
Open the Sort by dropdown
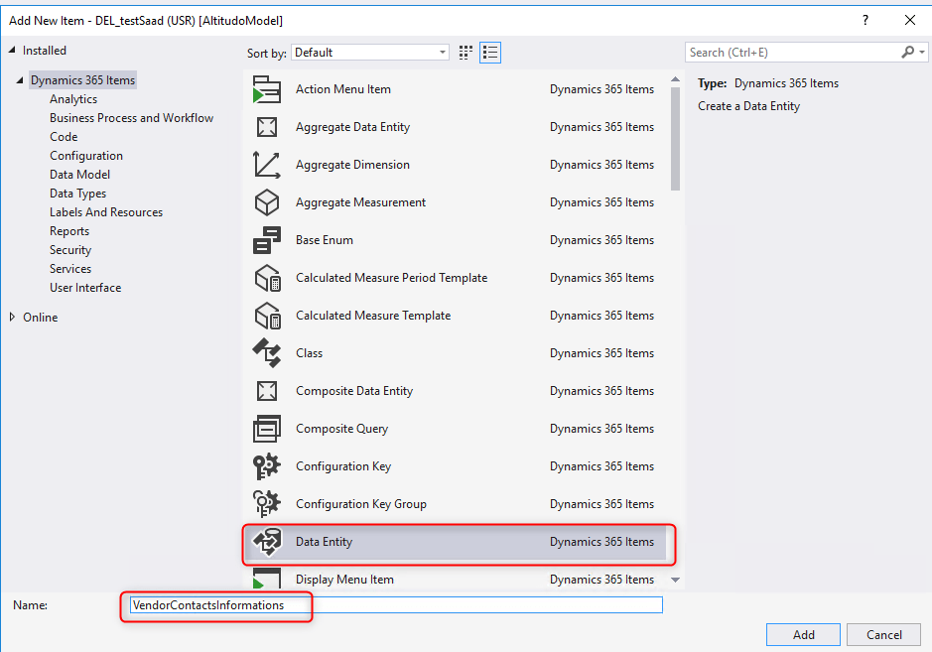click(370, 53)
